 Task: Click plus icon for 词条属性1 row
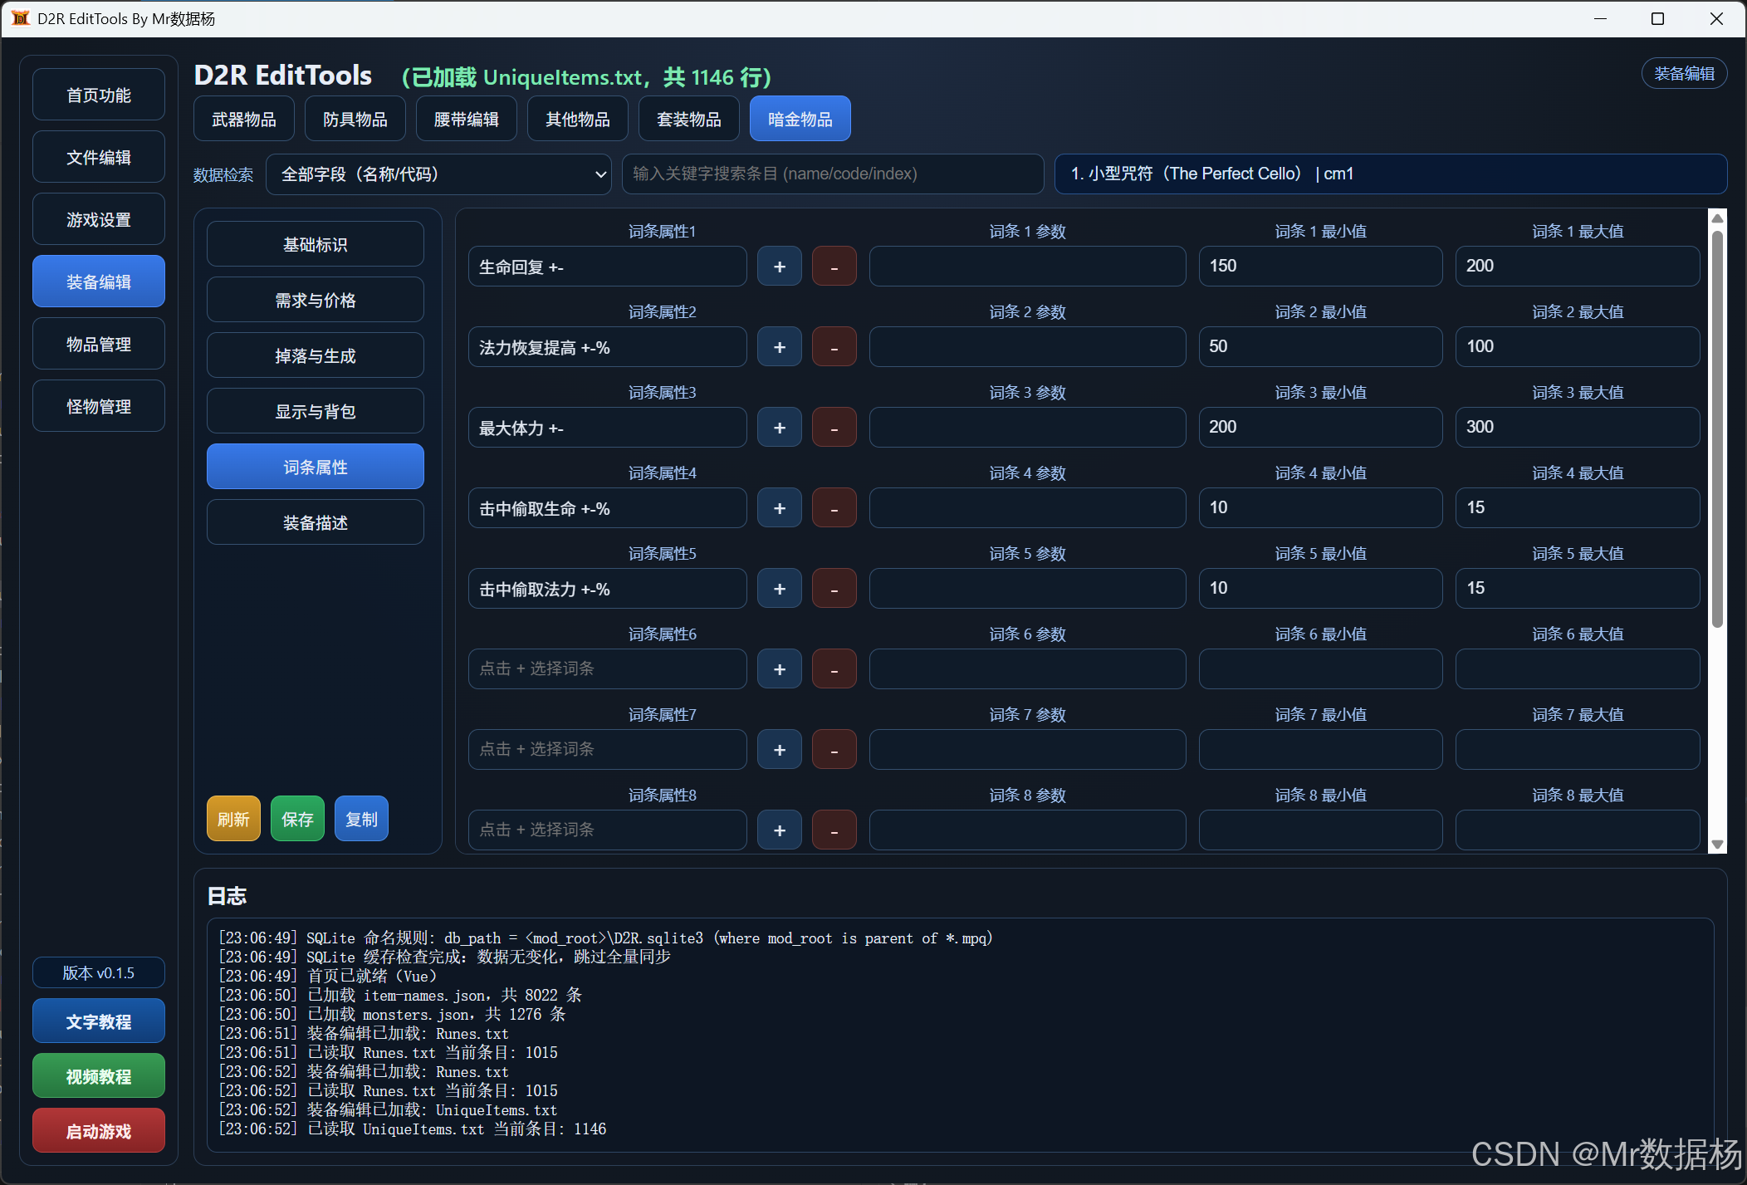click(x=779, y=267)
